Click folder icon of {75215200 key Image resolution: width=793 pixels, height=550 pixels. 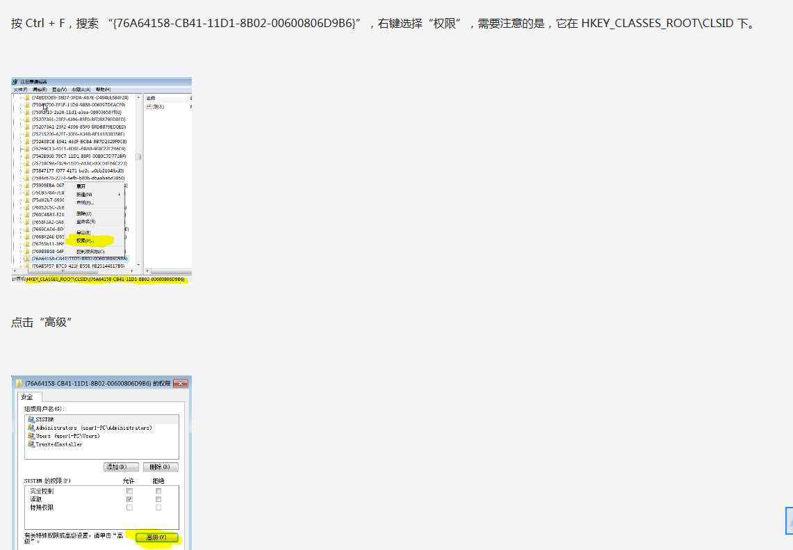click(27, 134)
